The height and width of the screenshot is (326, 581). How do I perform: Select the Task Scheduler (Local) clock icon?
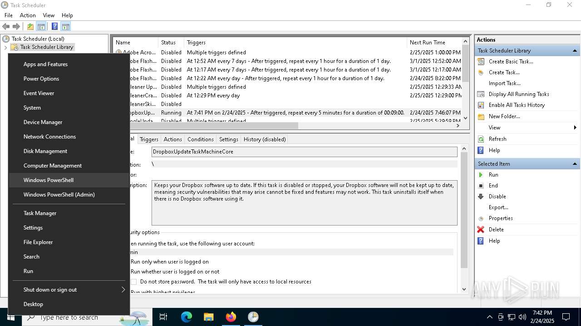[6, 39]
